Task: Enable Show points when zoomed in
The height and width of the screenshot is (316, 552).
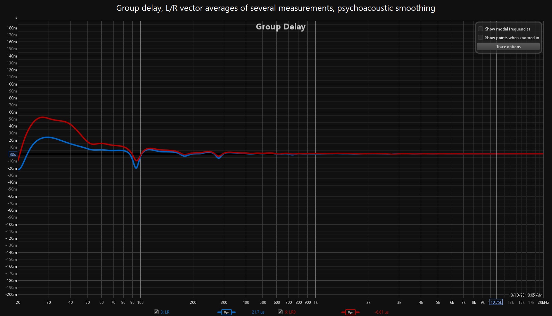Action: 480,37
